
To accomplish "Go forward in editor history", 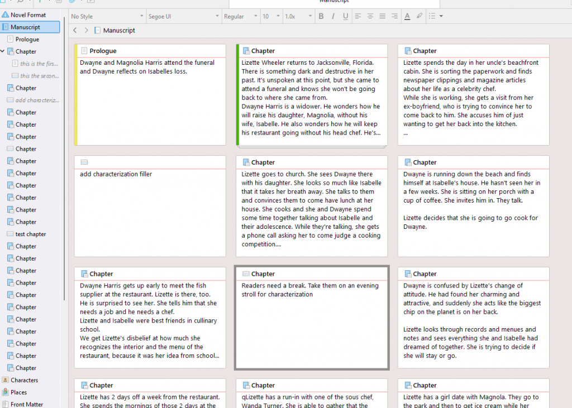I will tap(87, 30).
